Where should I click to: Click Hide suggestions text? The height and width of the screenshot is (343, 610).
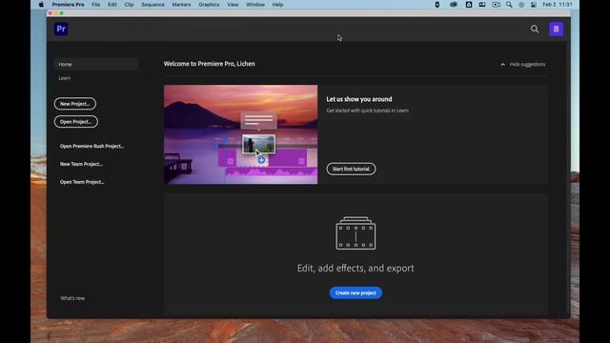pyautogui.click(x=527, y=65)
